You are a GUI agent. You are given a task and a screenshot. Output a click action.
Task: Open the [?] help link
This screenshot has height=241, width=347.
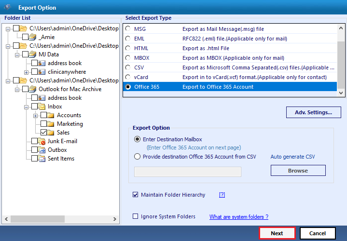[222, 195]
